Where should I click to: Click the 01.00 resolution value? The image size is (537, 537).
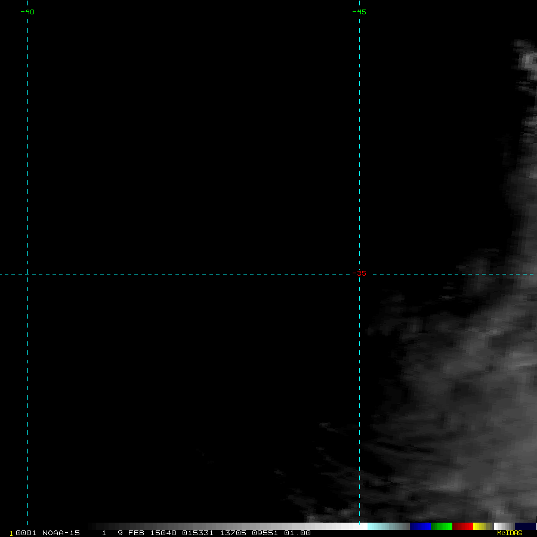click(x=297, y=533)
